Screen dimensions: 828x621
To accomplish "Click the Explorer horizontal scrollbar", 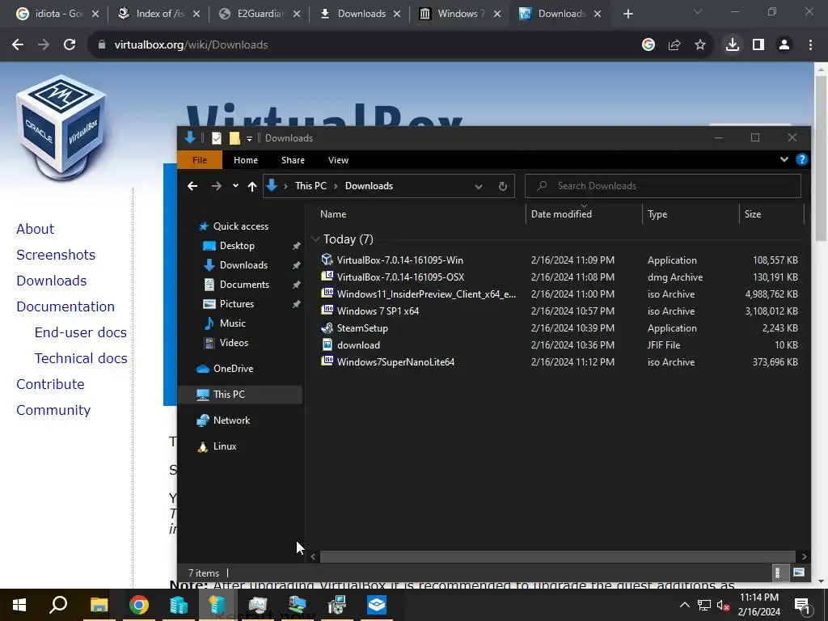I will 558,556.
